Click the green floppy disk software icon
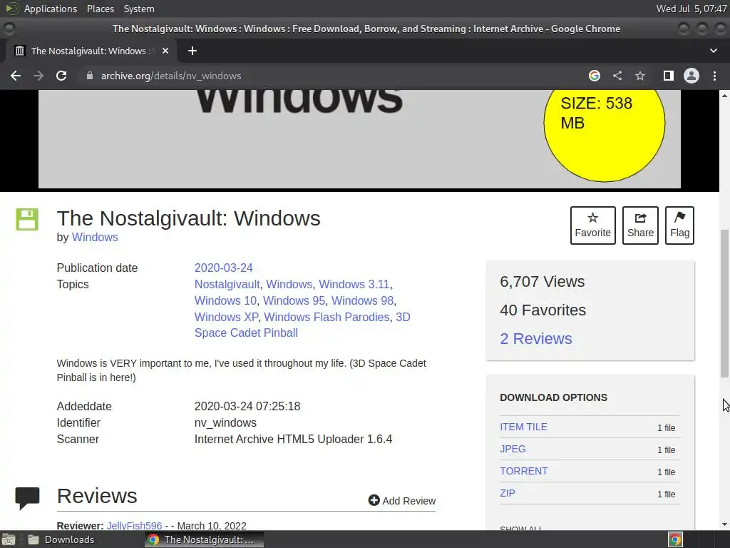Viewport: 730px width, 548px height. pyautogui.click(x=27, y=219)
